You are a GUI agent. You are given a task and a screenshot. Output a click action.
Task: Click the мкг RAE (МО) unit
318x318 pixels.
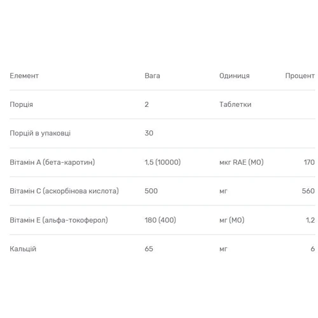tap(242, 162)
